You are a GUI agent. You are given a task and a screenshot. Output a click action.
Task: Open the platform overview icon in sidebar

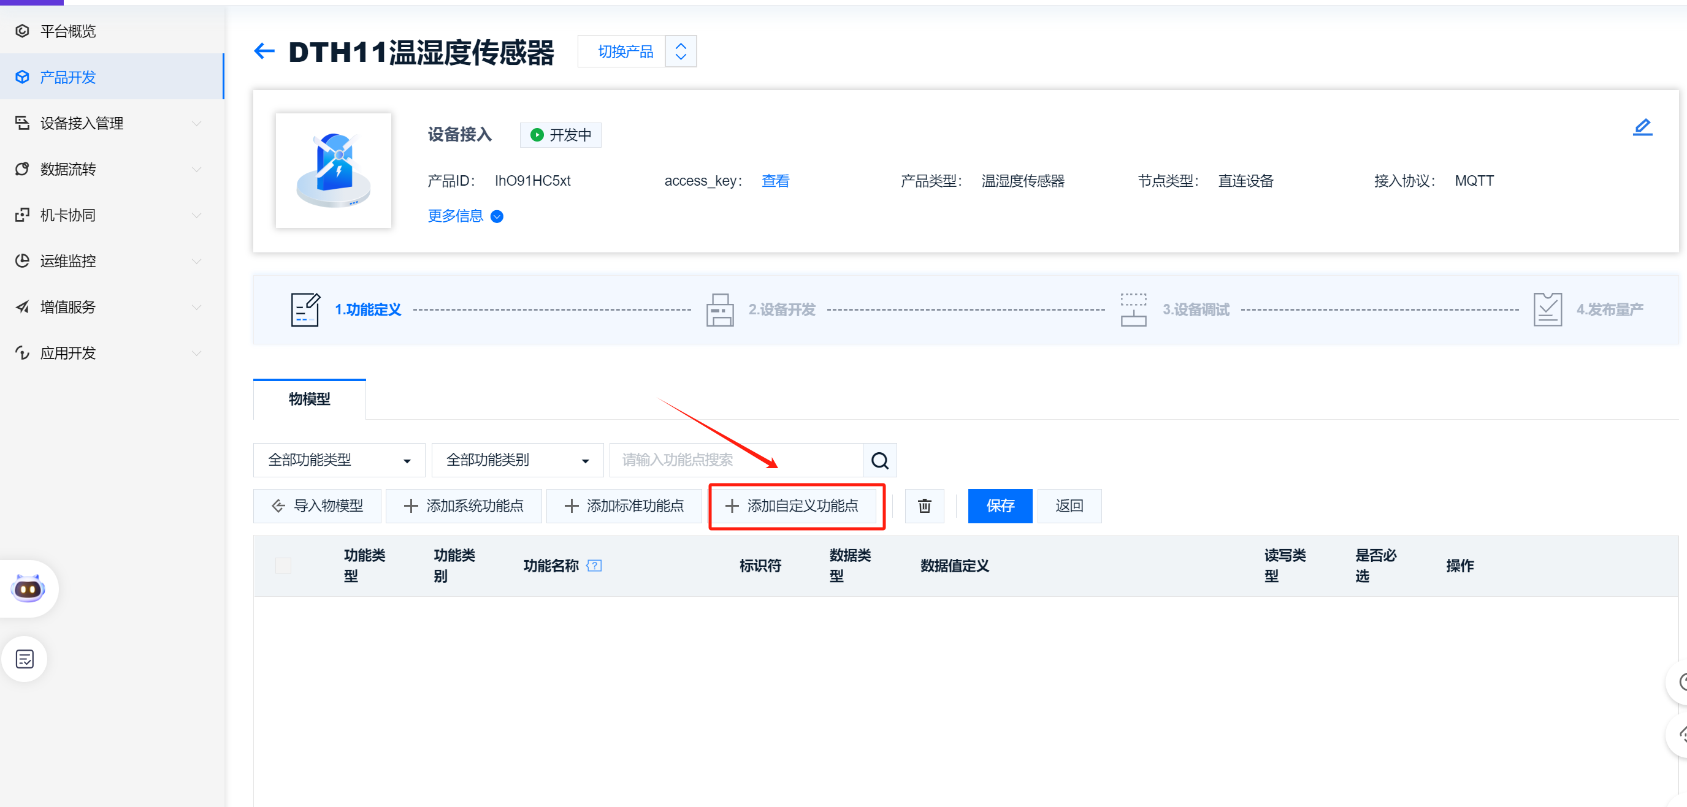coord(22,31)
